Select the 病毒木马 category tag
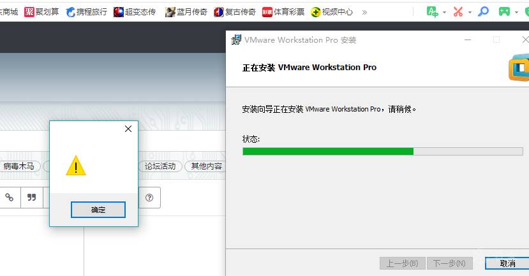The height and width of the screenshot is (276, 529). pos(19,166)
